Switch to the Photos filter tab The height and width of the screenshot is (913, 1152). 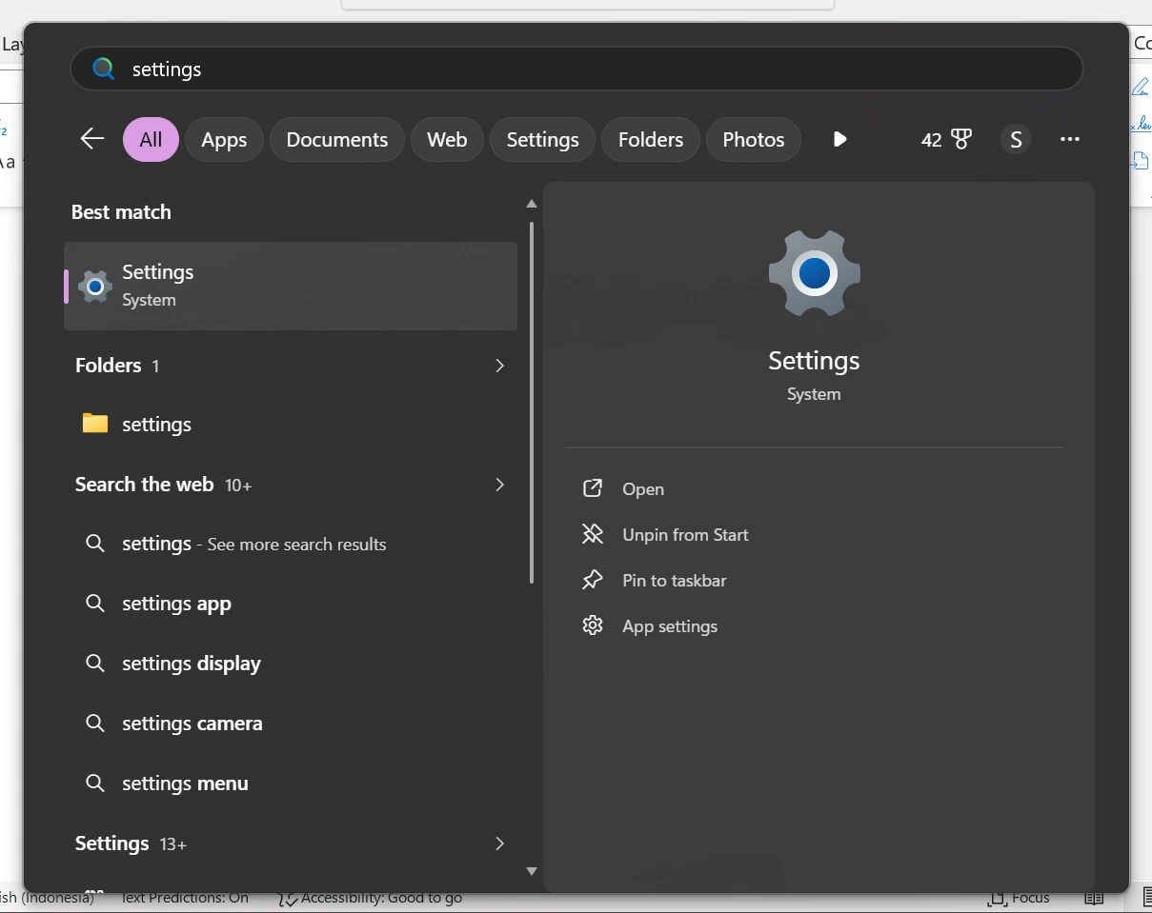[x=754, y=139]
